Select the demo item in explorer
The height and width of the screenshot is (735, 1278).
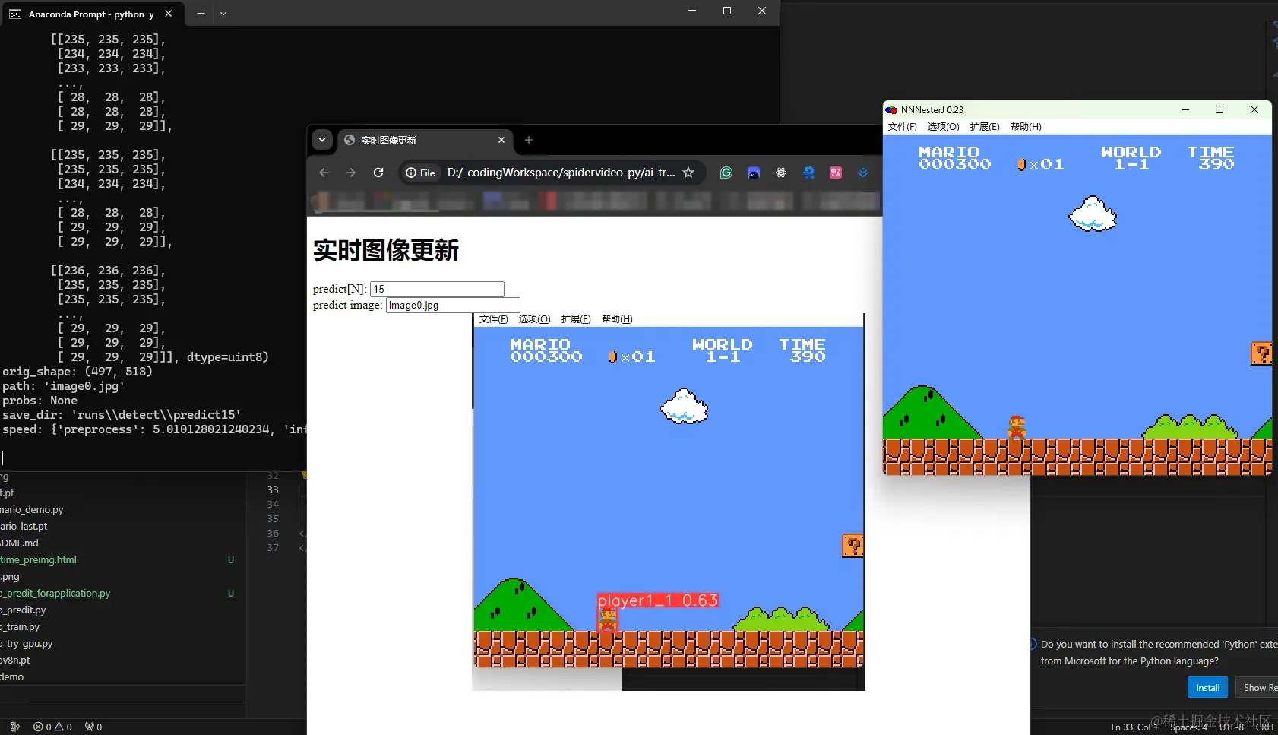pos(12,676)
